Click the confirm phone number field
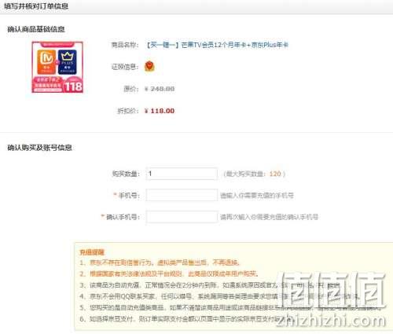The width and height of the screenshot is (393, 334). click(182, 217)
